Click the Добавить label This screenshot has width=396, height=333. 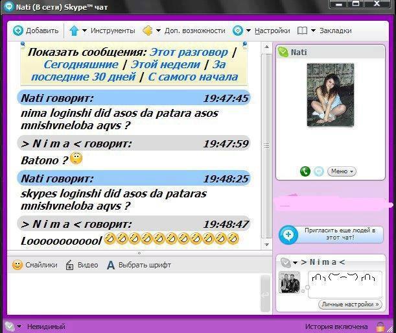click(x=42, y=31)
